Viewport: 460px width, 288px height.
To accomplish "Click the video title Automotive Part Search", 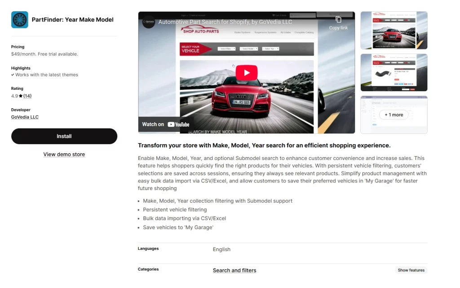I will pyautogui.click(x=226, y=22).
